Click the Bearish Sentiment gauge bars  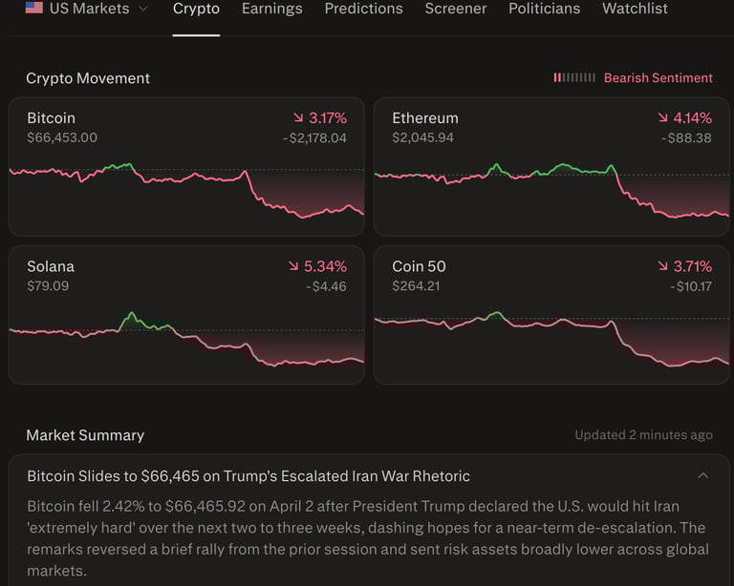coord(574,78)
